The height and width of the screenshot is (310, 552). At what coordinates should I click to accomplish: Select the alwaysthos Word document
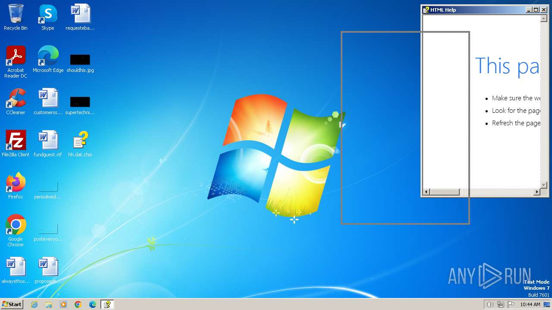point(16,271)
